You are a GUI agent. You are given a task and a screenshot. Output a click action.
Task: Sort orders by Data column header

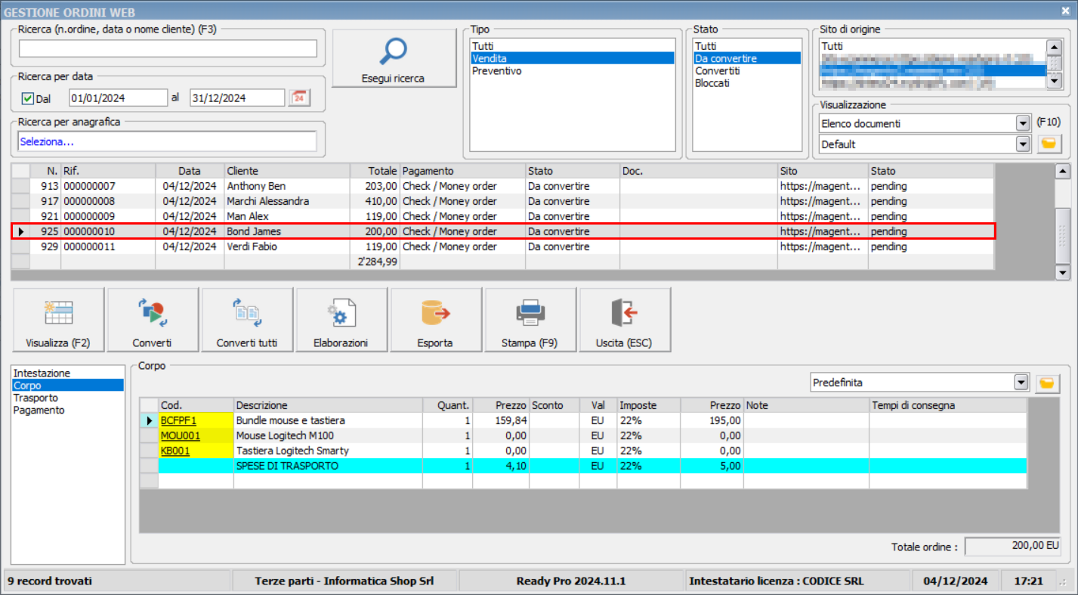click(190, 171)
